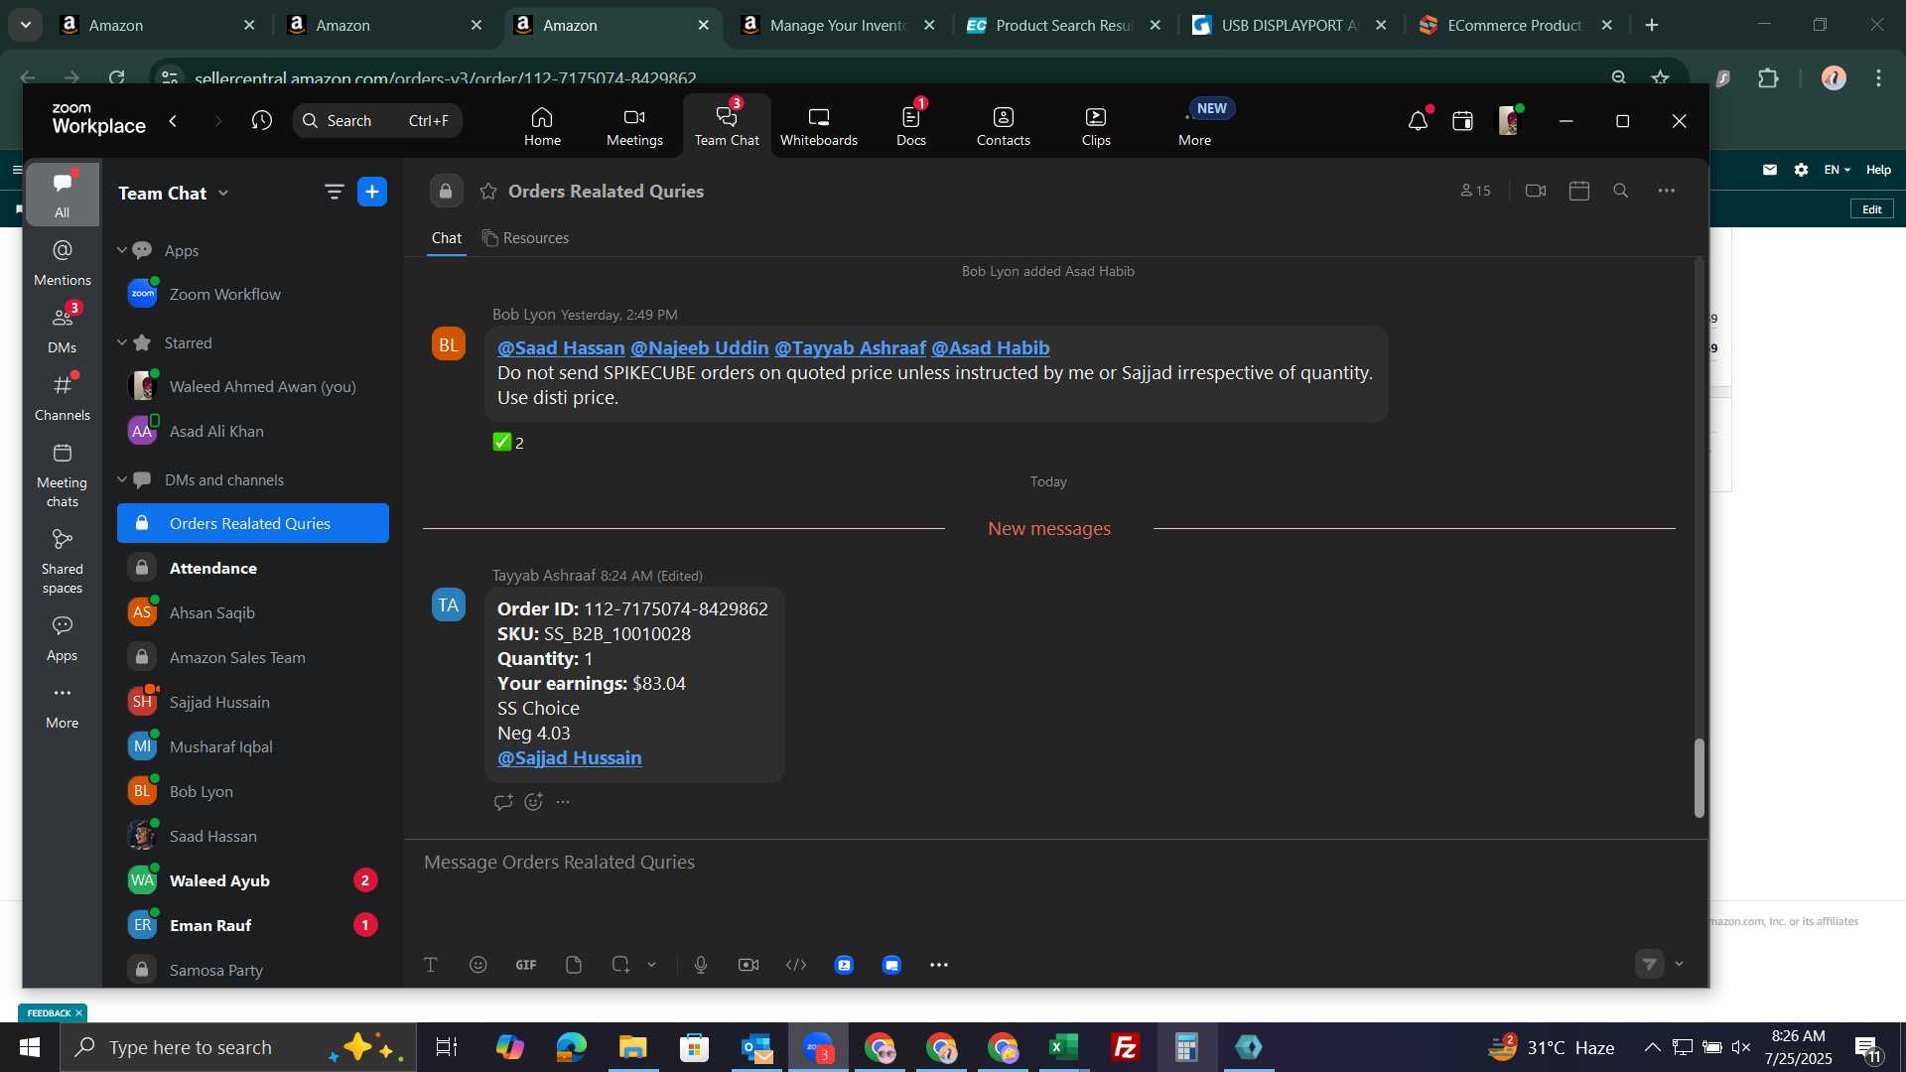Screen dimensions: 1906x1072
Task: Click new chat plus button
Action: coord(372,193)
